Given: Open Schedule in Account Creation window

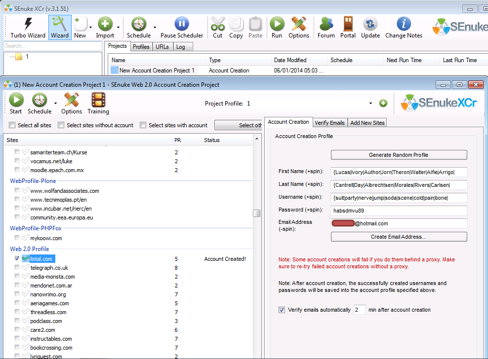Looking at the screenshot, I should click(40, 104).
